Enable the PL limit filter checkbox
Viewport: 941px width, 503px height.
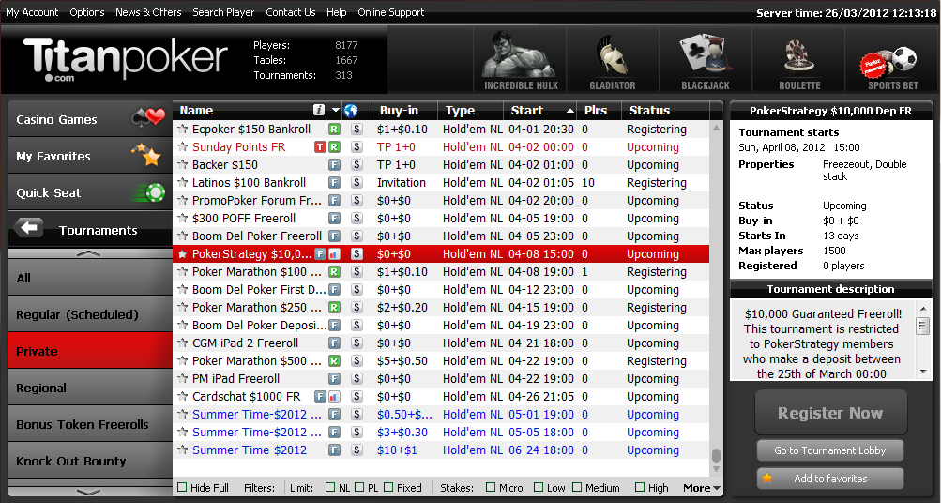359,487
